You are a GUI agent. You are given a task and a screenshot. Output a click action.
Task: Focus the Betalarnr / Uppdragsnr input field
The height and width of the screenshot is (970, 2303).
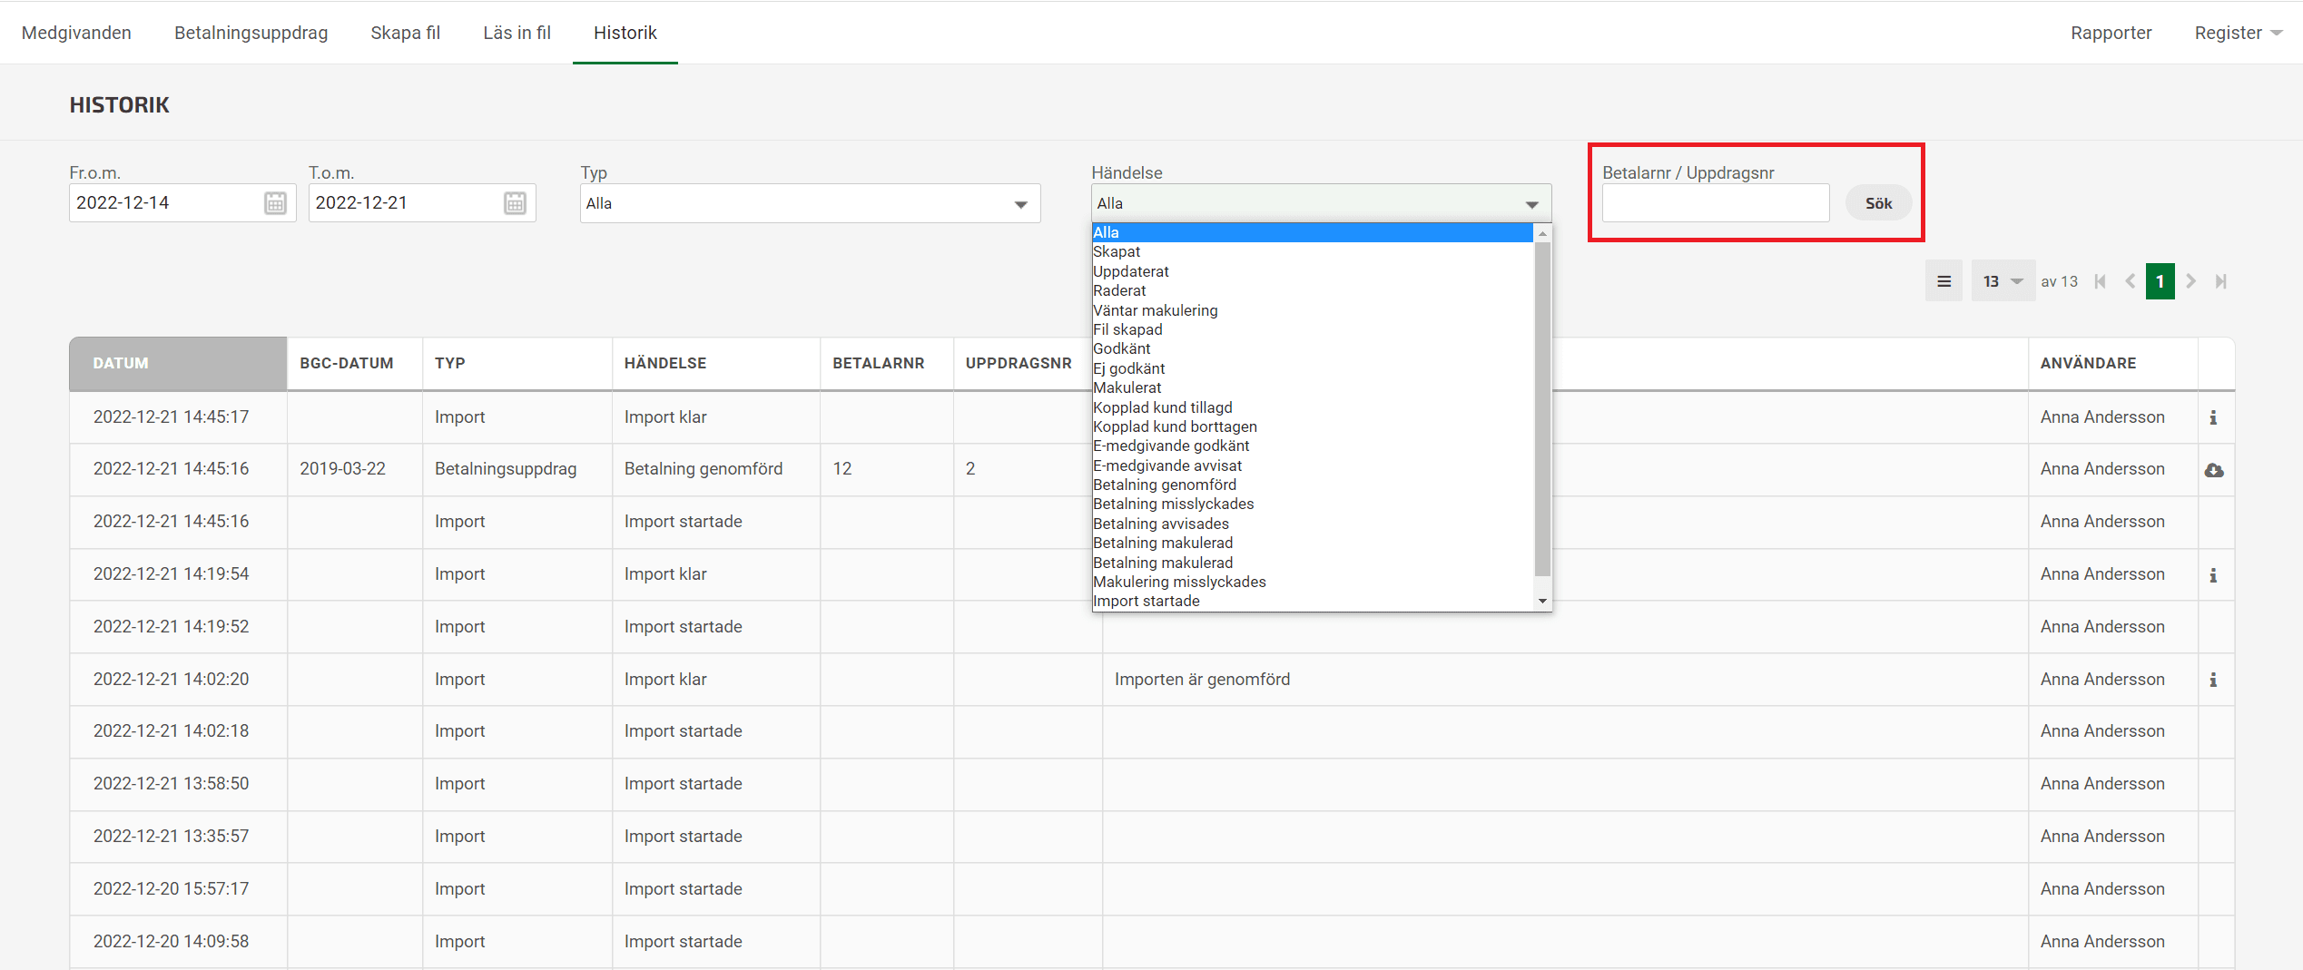1716,203
